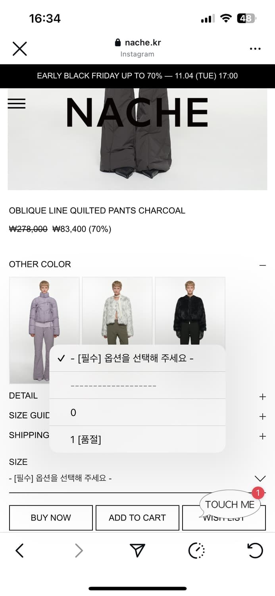
Task: Tap the send/share arrow icon
Action: (x=137, y=550)
